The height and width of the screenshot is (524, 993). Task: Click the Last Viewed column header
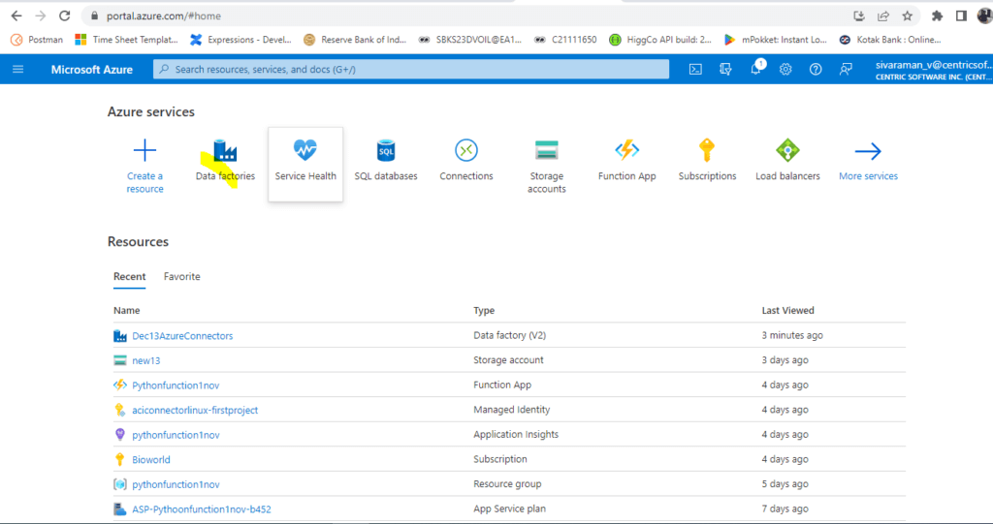787,311
